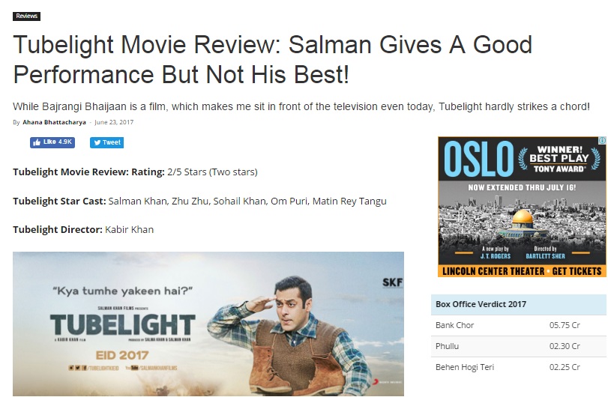Image resolution: width=608 pixels, height=397 pixels.
Task: Open author Ahana Bhattacharya's profile
Action: (x=54, y=122)
